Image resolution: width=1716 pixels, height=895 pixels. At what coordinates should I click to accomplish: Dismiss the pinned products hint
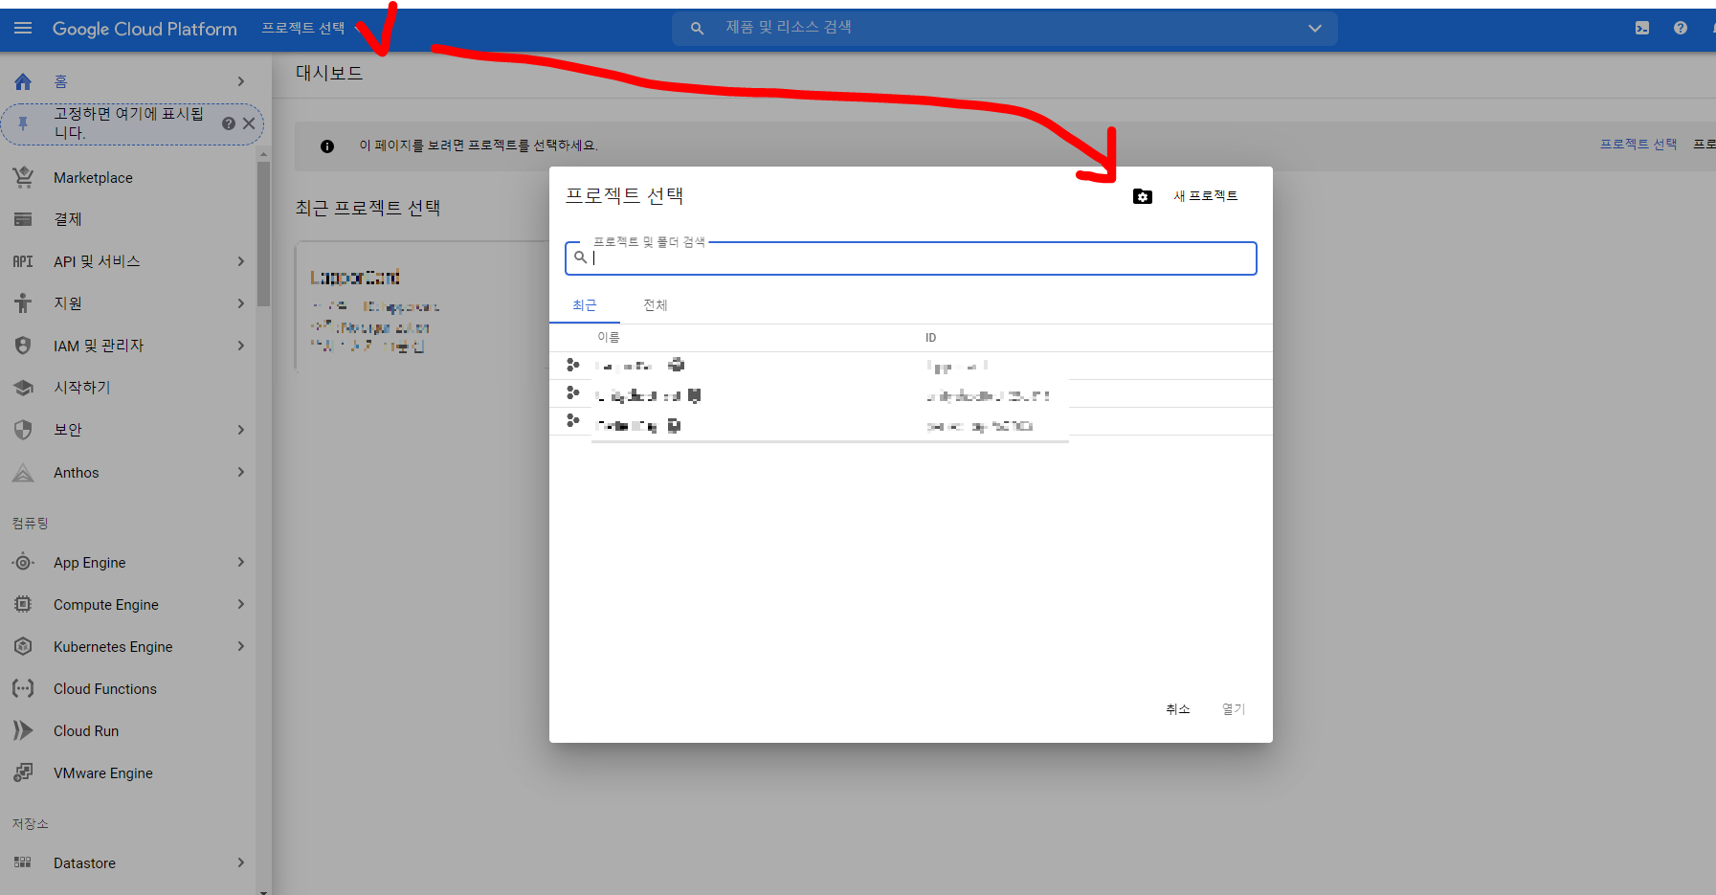[249, 123]
